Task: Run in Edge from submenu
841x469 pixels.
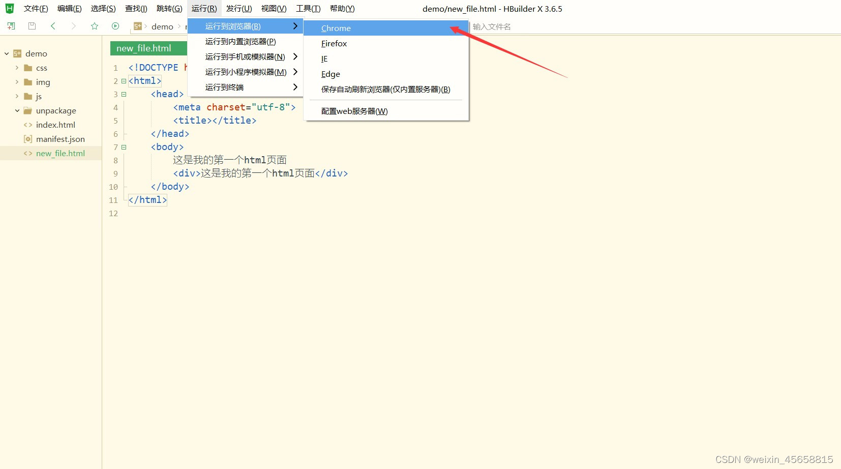Action: 386,74
